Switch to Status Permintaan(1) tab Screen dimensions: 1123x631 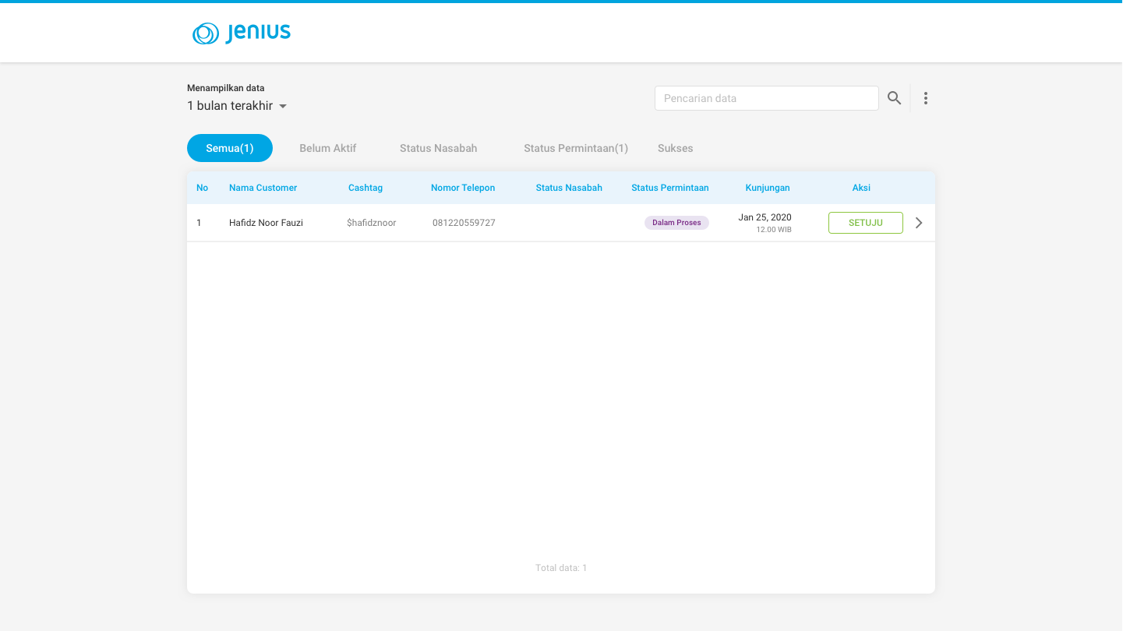576,148
